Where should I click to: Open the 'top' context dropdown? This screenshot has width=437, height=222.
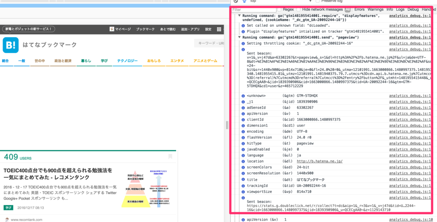281,1
